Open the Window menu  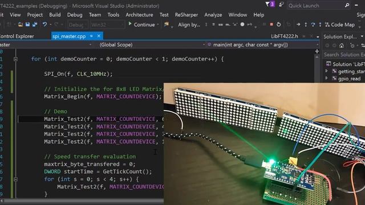pyautogui.click(x=237, y=15)
